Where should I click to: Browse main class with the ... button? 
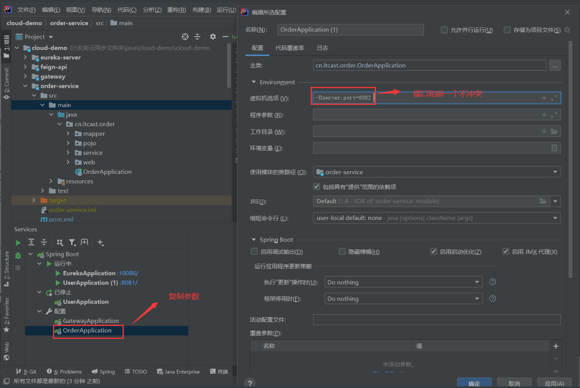click(x=554, y=65)
